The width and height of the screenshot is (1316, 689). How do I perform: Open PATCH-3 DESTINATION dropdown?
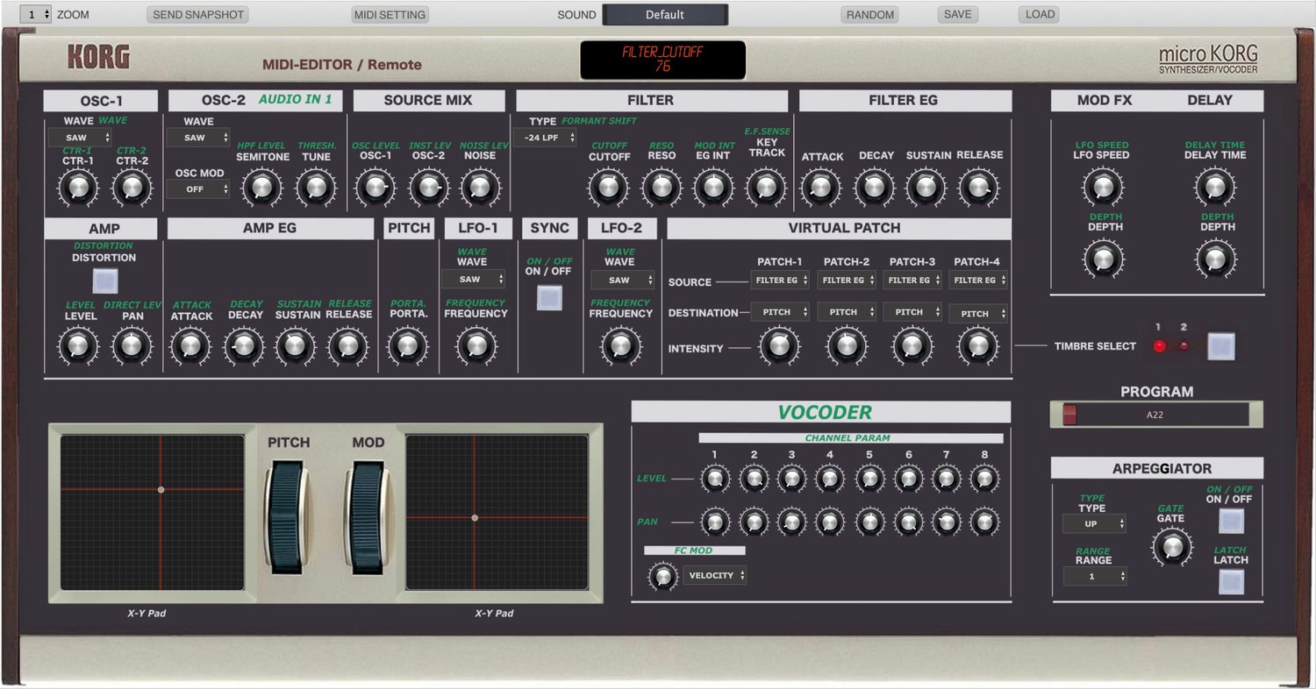912,312
